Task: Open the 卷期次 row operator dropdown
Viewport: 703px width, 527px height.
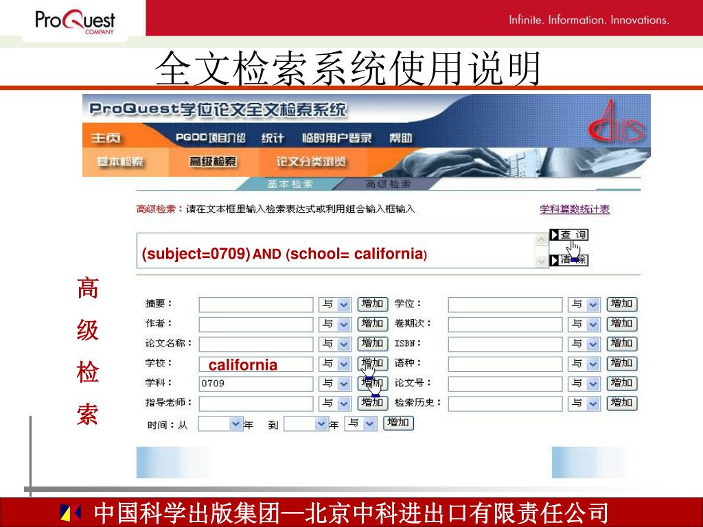Action: tap(584, 325)
